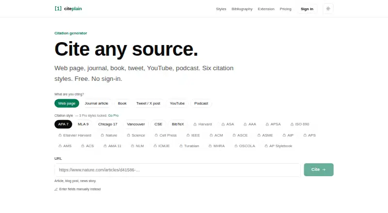Click the 'Cite any source.' heading
Image resolution: width=388 pixels, height=213 pixels.
tap(126, 49)
